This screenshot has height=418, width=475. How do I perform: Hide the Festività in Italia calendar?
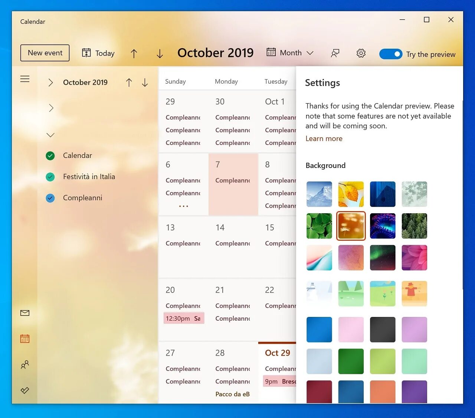click(x=50, y=177)
